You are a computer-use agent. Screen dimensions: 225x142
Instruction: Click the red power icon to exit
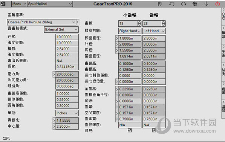coord(217,4)
